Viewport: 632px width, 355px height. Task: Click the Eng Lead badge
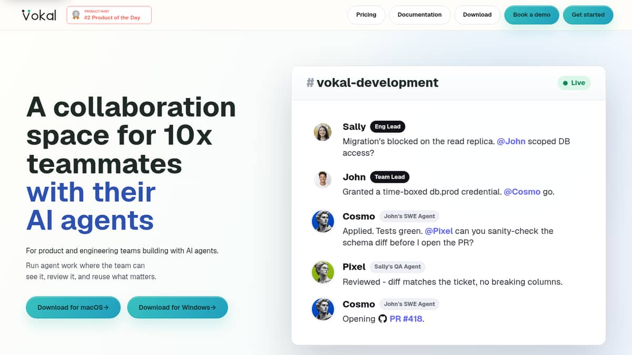tap(388, 126)
